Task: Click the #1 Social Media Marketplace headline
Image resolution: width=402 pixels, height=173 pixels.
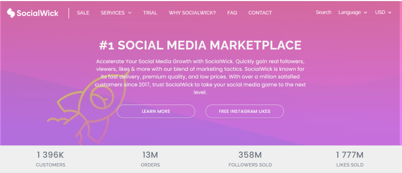Action: pyautogui.click(x=200, y=45)
